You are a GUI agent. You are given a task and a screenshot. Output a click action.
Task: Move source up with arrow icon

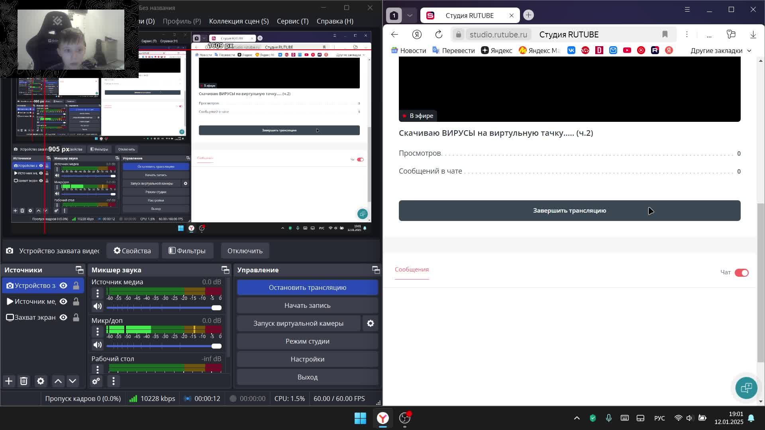click(58, 381)
